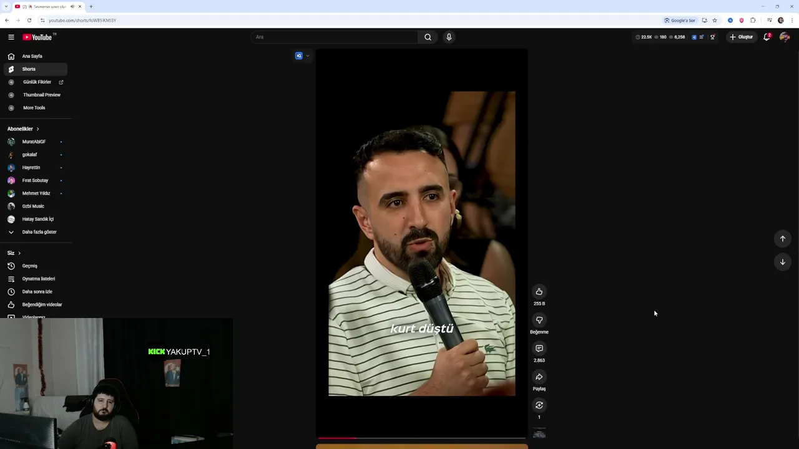
Task: Close the YouTube browser tab
Action: pos(80,6)
